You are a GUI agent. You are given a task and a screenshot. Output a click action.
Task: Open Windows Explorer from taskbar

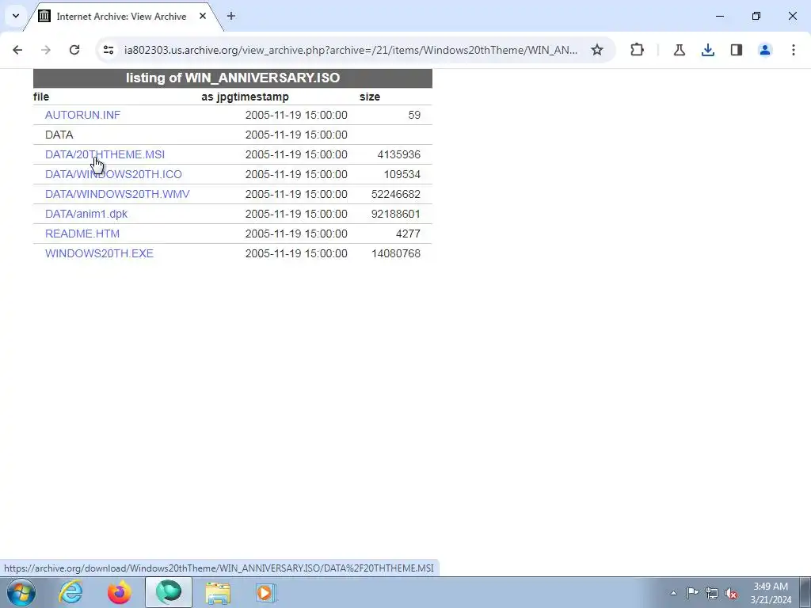[218, 592]
